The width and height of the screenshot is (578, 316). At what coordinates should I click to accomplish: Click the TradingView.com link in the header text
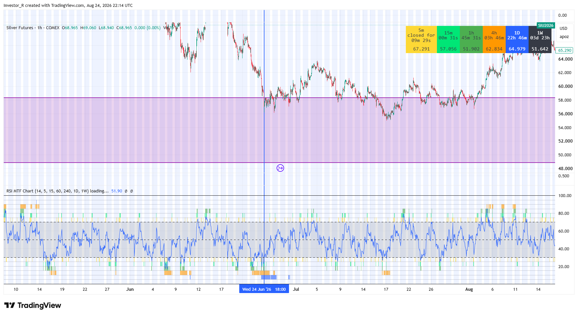pos(68,6)
